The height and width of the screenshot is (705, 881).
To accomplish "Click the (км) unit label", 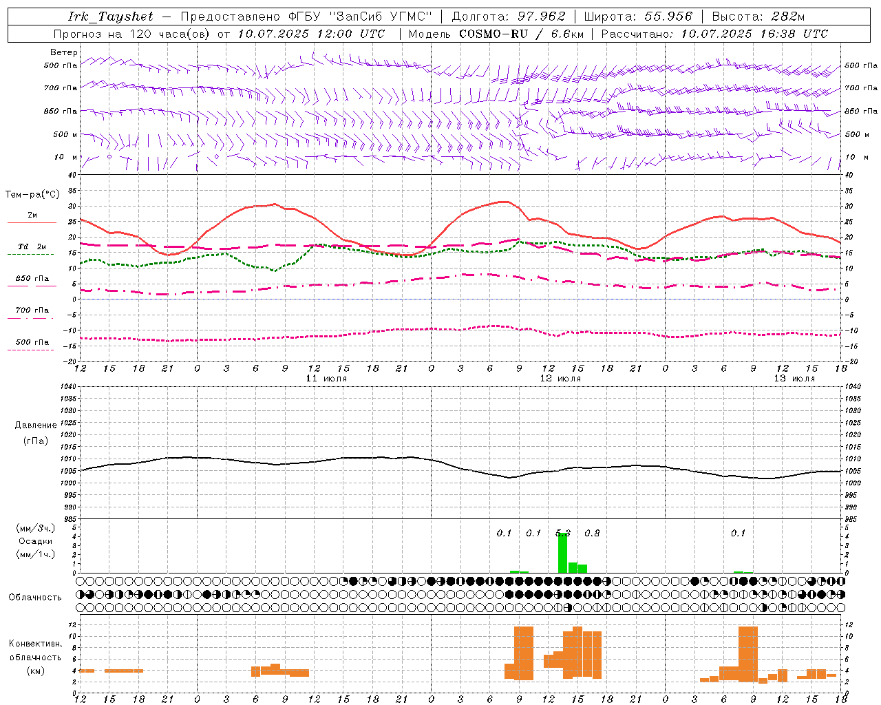I will pyautogui.click(x=35, y=671).
